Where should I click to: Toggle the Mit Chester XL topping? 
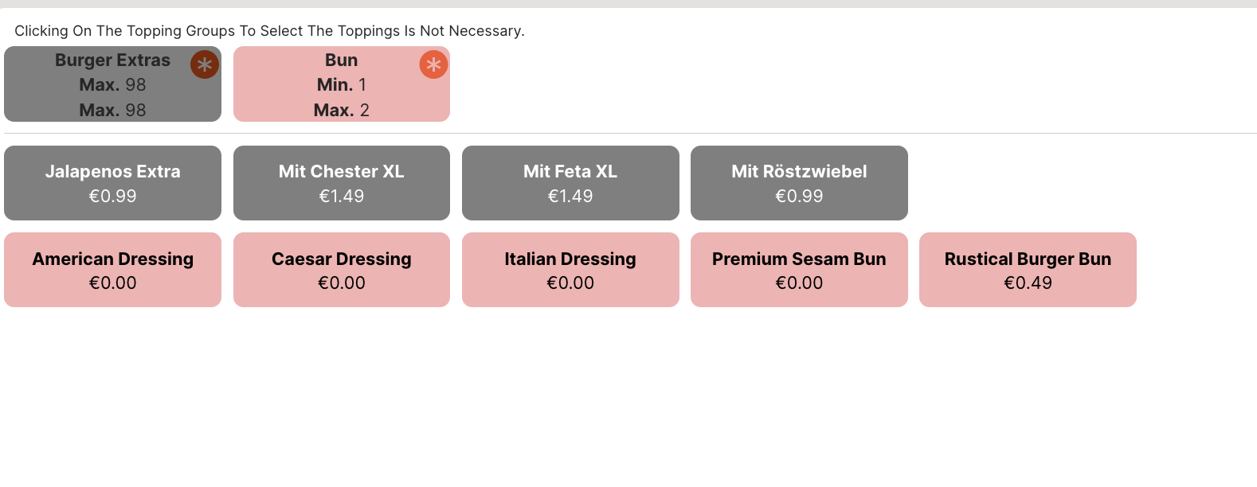coord(341,183)
